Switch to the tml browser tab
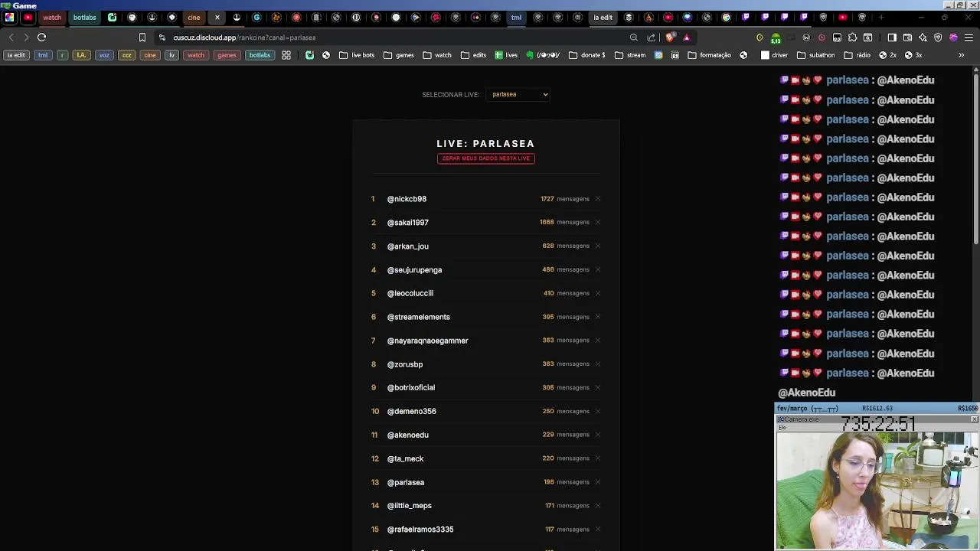Screen dimensions: 980x551 (x=516, y=18)
